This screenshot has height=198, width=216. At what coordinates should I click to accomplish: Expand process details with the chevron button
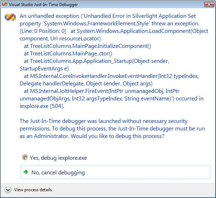coord(8,190)
